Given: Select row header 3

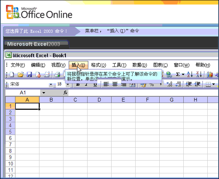Looking at the screenshot, I should click(x=11, y=119).
